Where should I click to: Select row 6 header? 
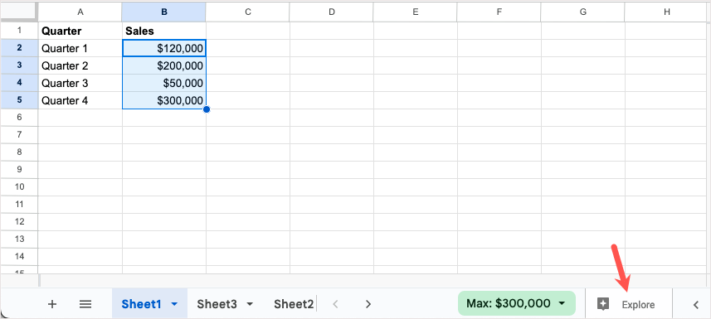tap(19, 118)
